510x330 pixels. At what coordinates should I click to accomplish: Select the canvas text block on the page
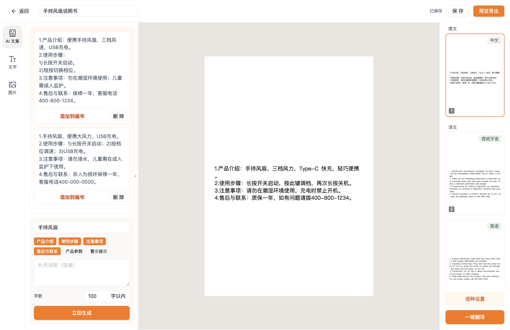click(287, 183)
